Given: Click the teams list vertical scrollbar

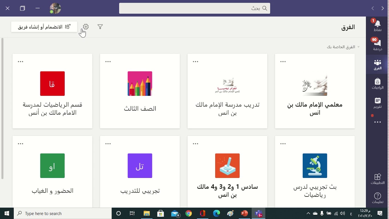Looking at the screenshot, I should click(x=2, y=109).
